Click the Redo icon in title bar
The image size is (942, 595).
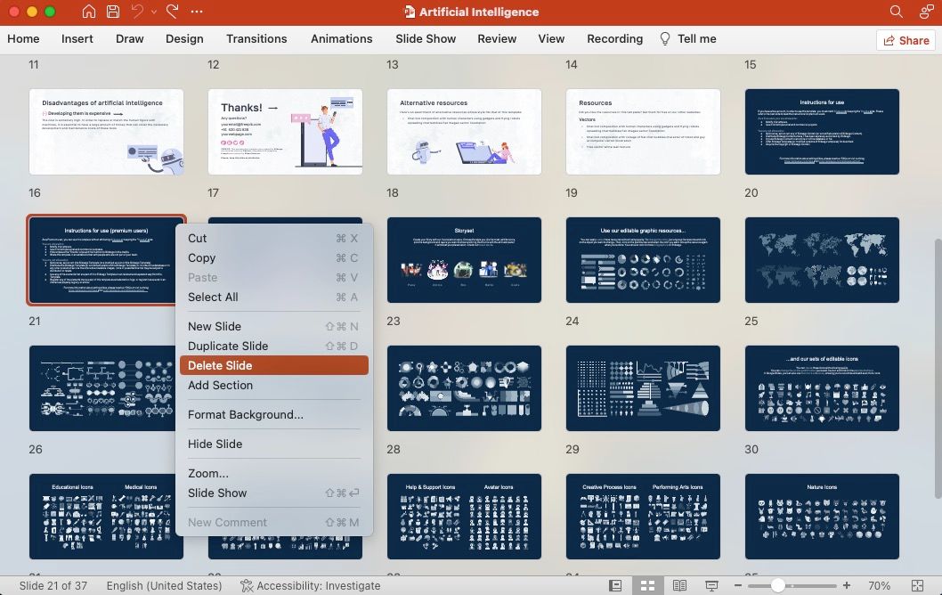[172, 12]
